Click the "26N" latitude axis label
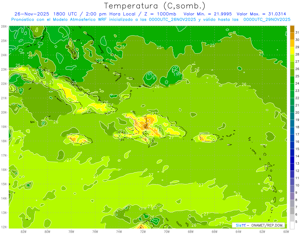The height and width of the screenshot is (235, 304). pos(4,26)
